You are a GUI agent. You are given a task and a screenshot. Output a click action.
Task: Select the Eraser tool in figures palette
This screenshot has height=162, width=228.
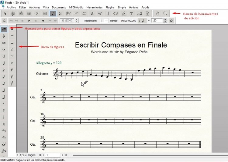pos(4,29)
